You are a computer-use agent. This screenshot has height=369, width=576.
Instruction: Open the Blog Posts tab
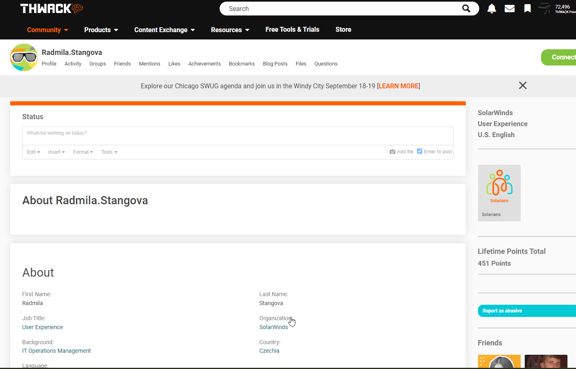coord(275,64)
